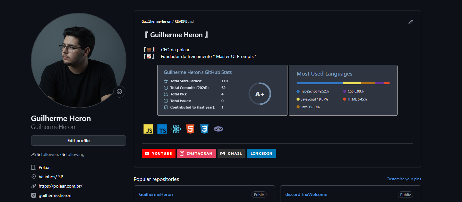Select the React badge icon
Viewport: 462px width, 202px height.
[x=176, y=129]
